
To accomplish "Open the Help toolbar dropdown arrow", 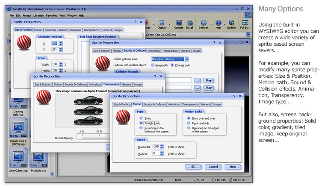I will point(224,24).
